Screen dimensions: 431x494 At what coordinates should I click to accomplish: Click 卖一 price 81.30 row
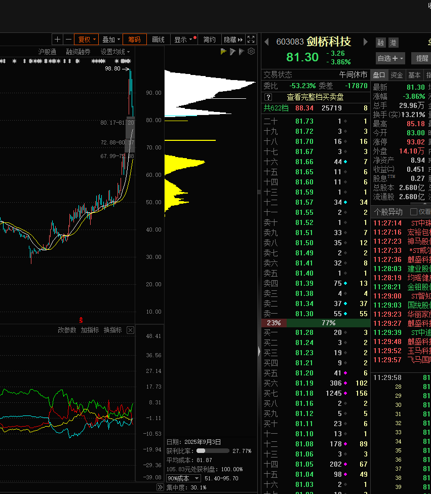click(x=316, y=314)
